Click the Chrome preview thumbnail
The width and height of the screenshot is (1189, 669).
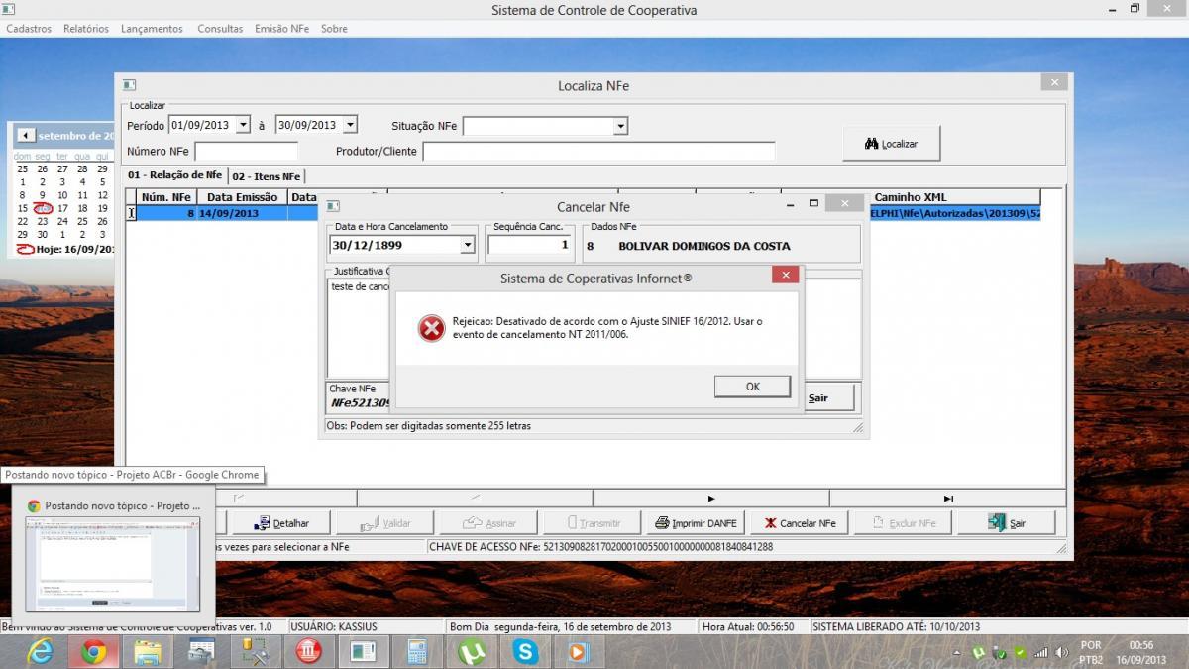pos(113,563)
